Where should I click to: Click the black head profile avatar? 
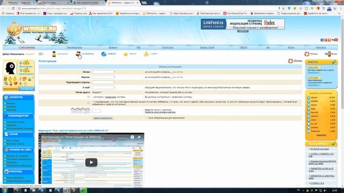[x=10, y=68]
